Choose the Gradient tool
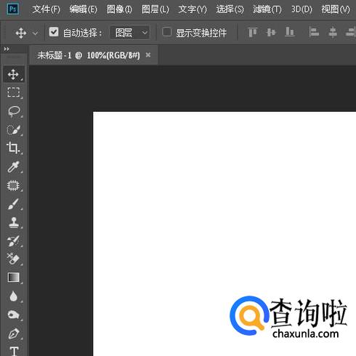The height and width of the screenshot is (356, 356). pos(14,278)
